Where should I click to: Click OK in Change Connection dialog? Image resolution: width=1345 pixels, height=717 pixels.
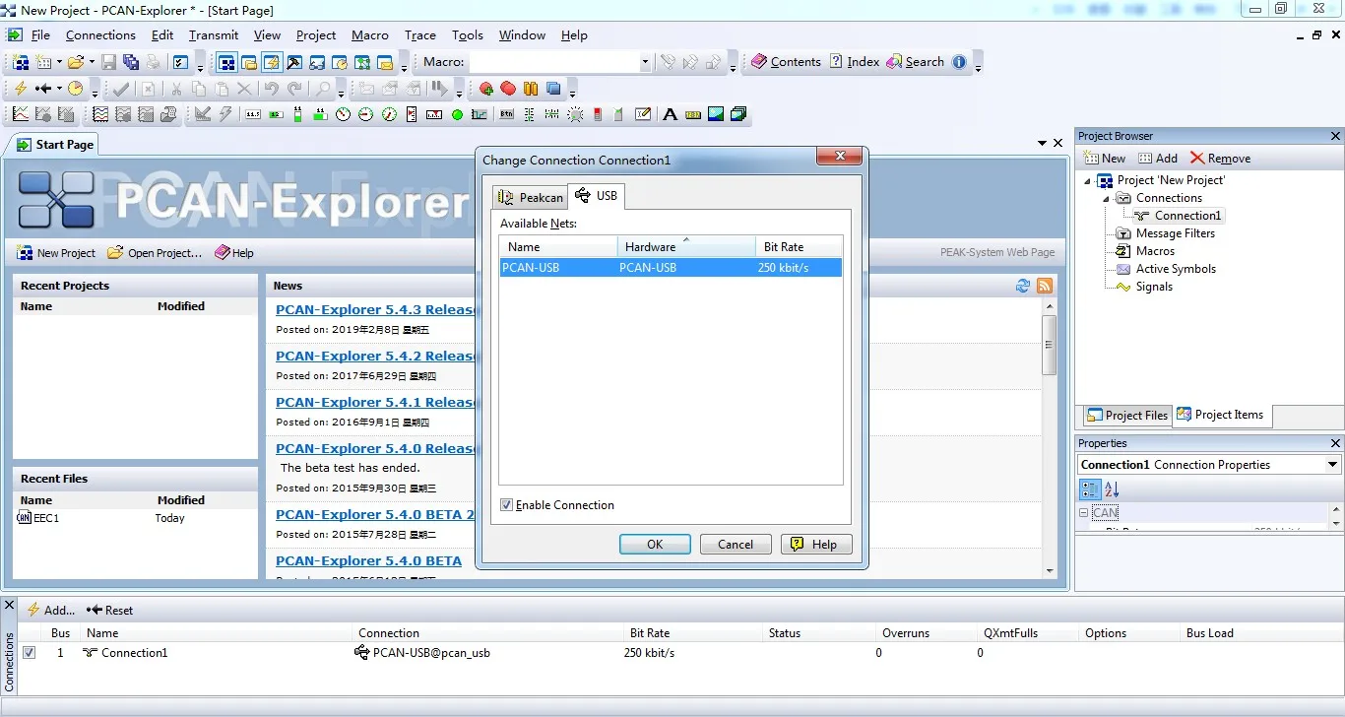pos(655,545)
